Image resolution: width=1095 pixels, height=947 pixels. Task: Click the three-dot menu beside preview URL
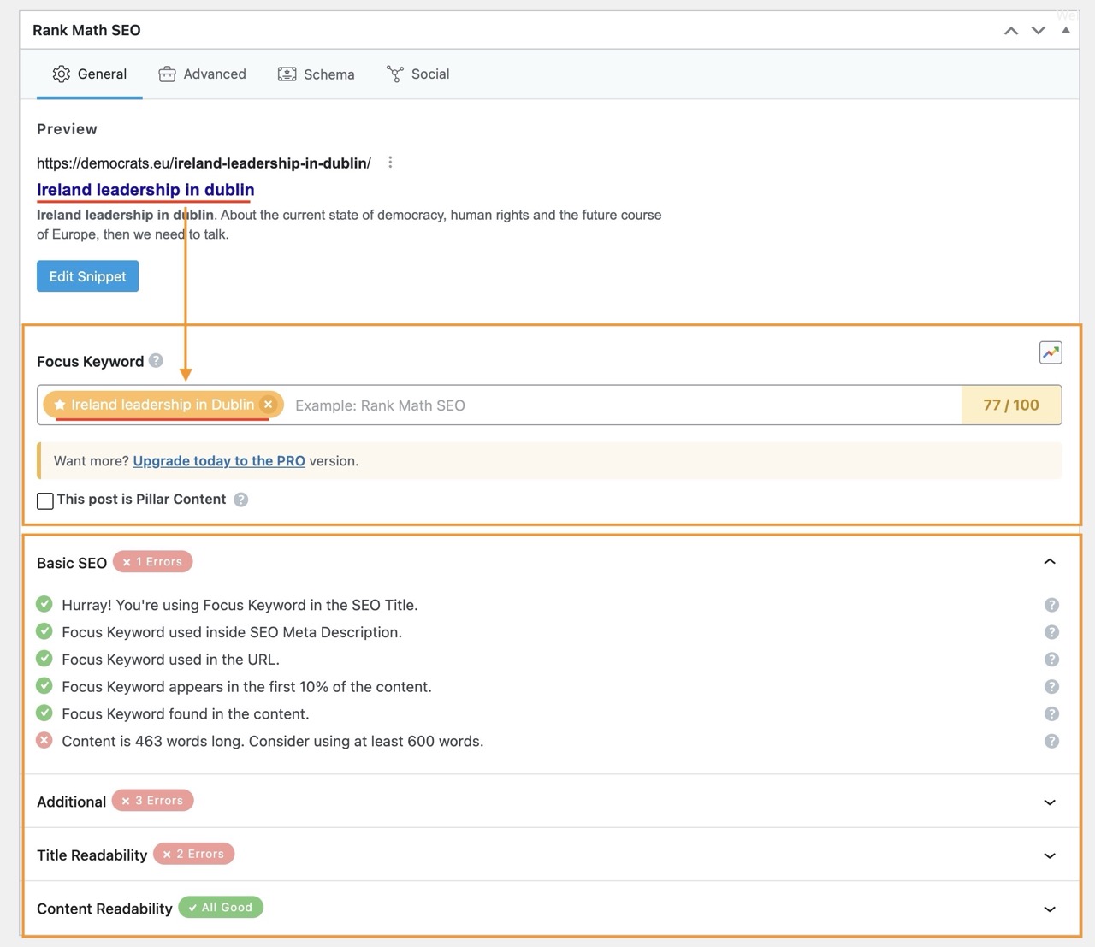pos(390,163)
